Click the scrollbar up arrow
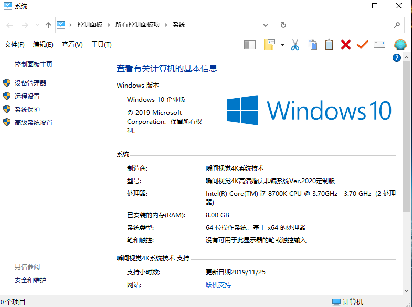412x307 pixels. point(406,57)
